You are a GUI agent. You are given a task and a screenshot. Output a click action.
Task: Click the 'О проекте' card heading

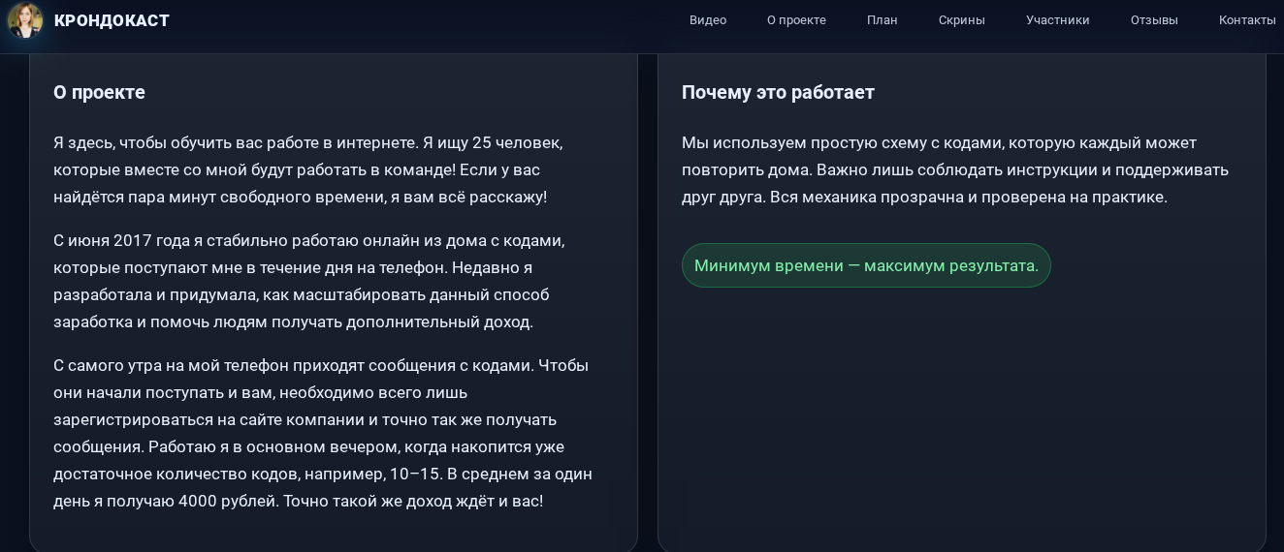99,92
